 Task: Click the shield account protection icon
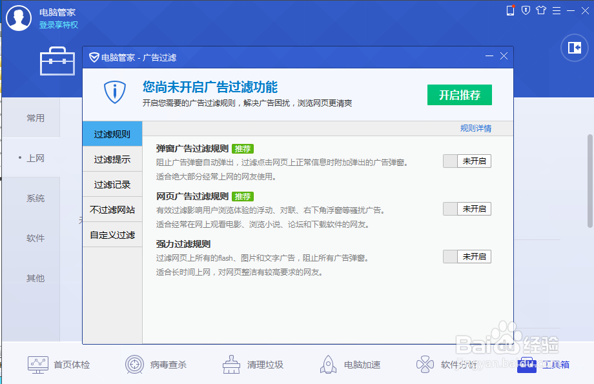coord(526,10)
